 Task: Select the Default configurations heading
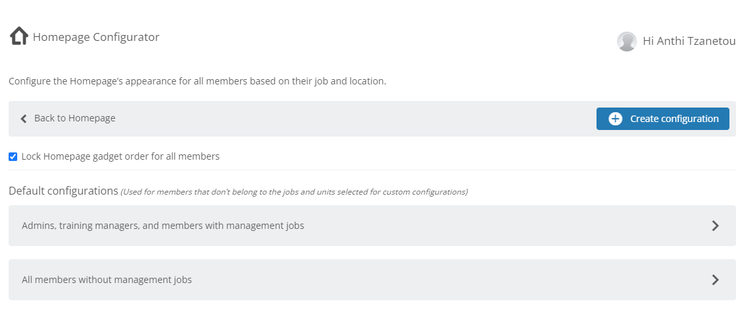pyautogui.click(x=63, y=191)
